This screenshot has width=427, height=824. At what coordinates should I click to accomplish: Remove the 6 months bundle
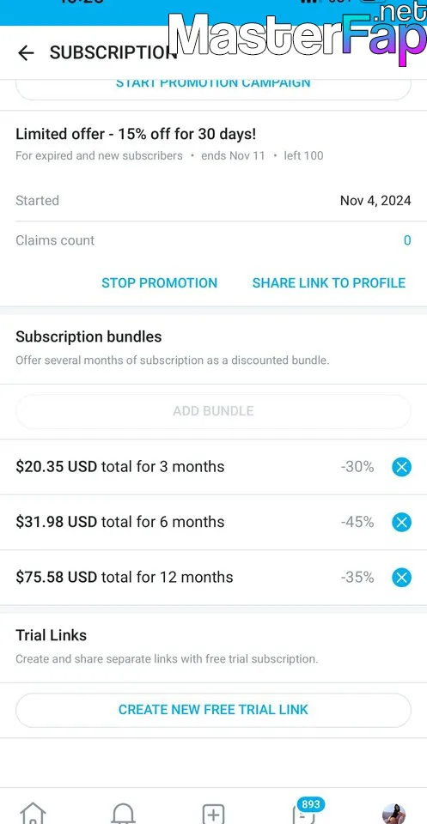click(x=401, y=522)
